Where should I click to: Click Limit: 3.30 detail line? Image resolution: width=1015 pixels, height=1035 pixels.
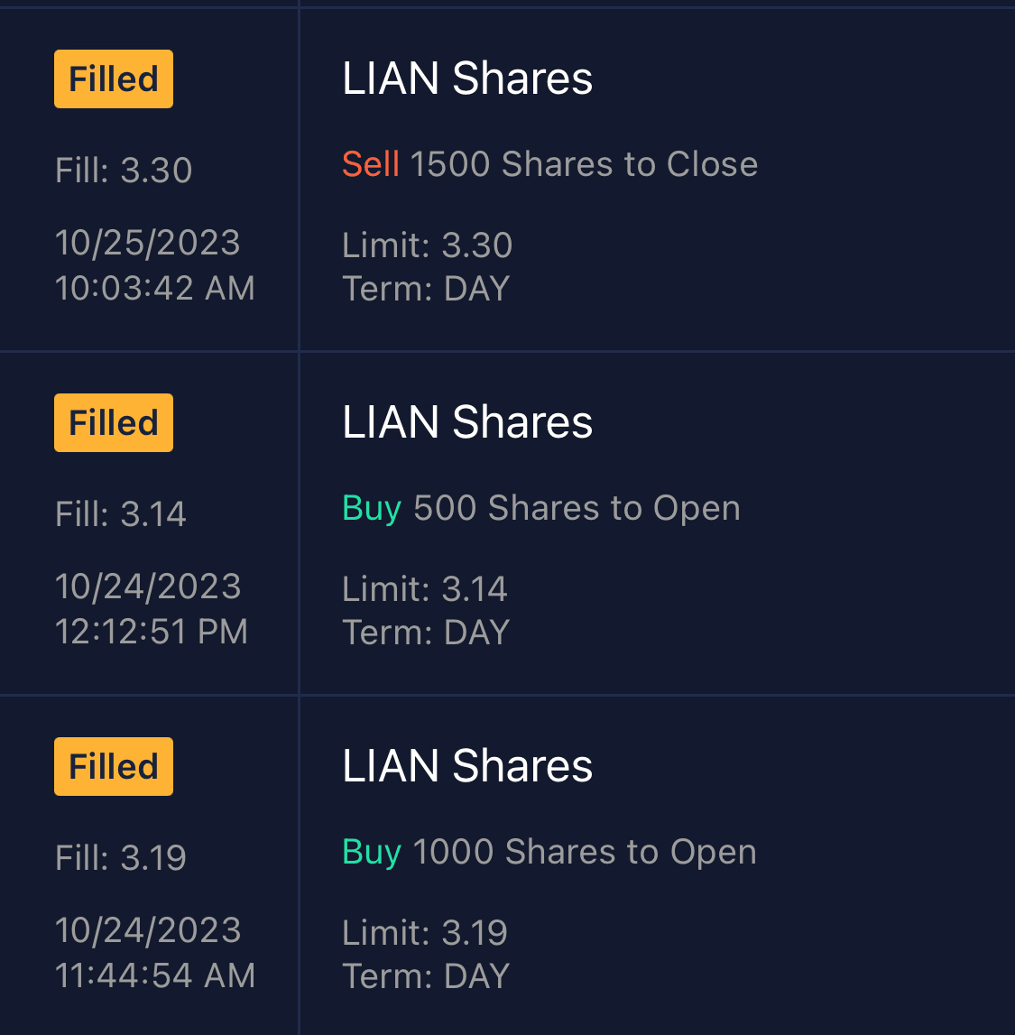(x=427, y=245)
